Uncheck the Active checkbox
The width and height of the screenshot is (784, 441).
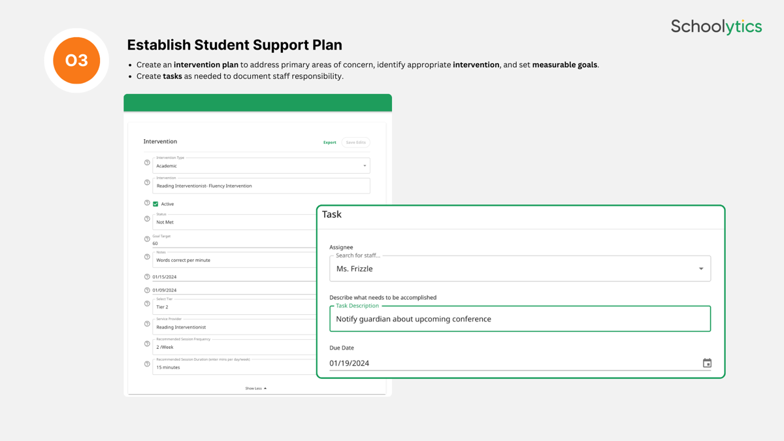pos(155,204)
